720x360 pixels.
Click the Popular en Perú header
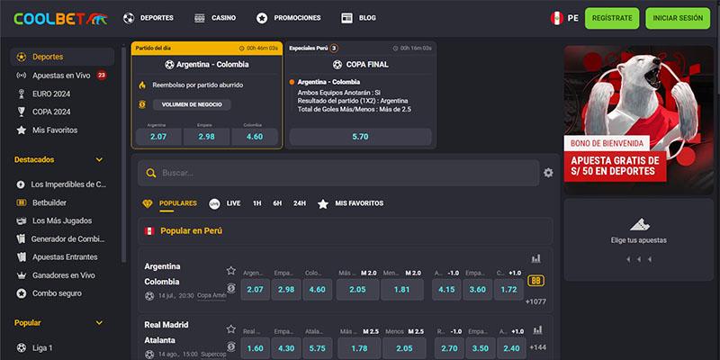click(346, 231)
